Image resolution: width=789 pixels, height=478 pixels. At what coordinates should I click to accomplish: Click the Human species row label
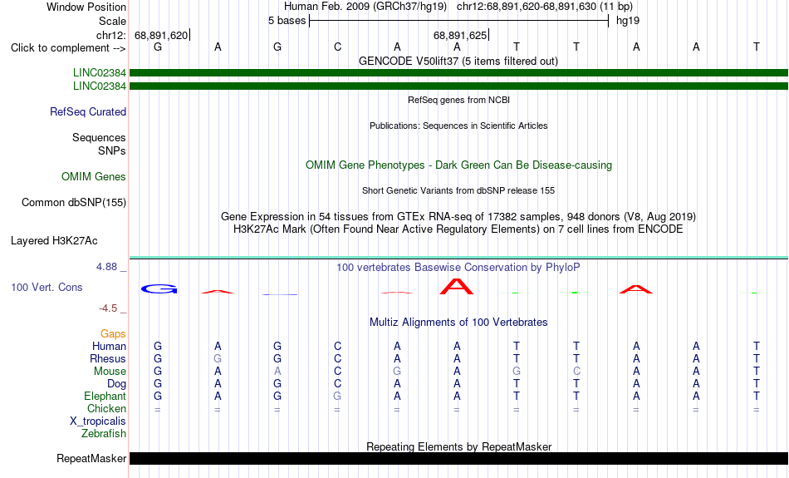(109, 347)
